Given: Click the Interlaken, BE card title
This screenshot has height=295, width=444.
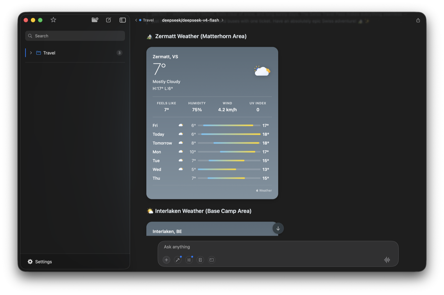Looking at the screenshot, I should (167, 231).
